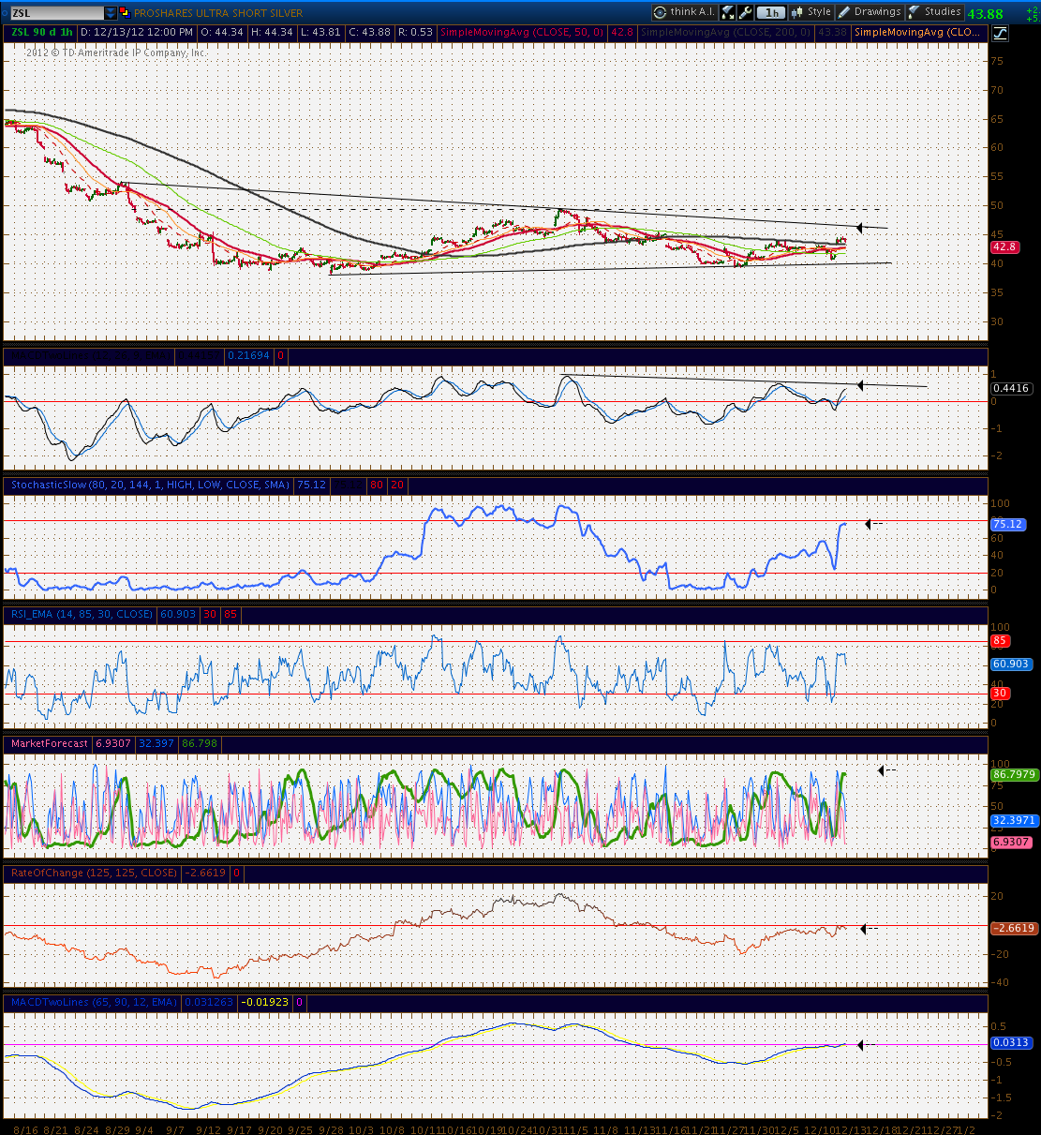This screenshot has height=1135, width=1041.
Task: Select the RateOfChange (125, 125, CLOSE) label
Action: click(93, 873)
